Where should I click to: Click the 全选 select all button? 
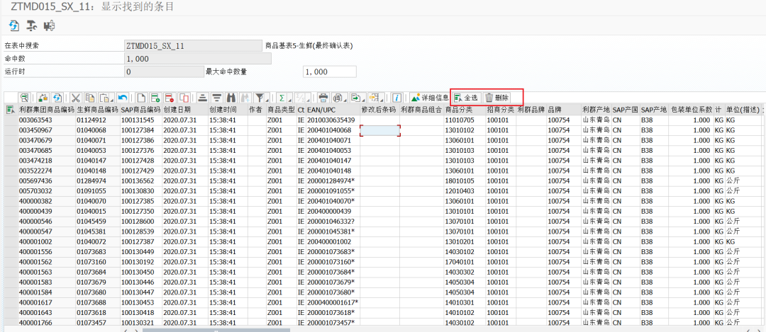(x=467, y=98)
